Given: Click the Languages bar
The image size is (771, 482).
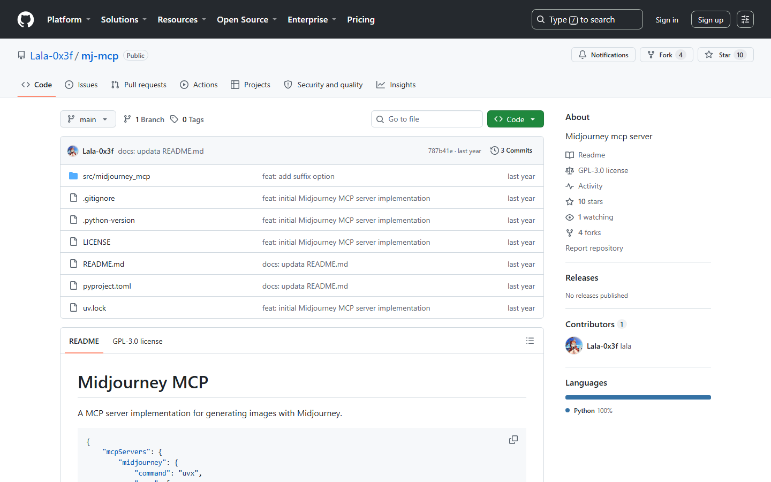Looking at the screenshot, I should point(638,397).
